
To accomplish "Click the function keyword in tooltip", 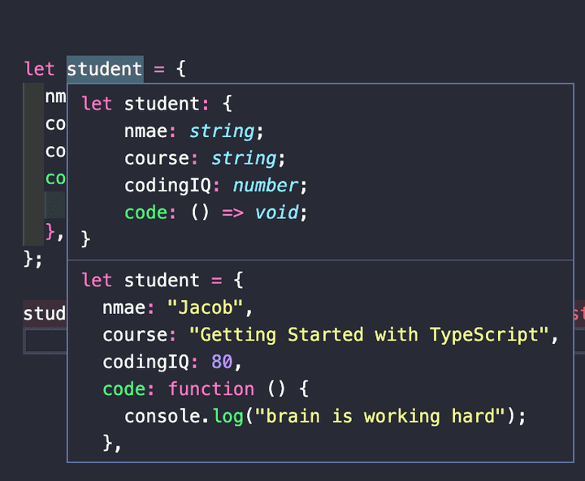I will [x=210, y=389].
